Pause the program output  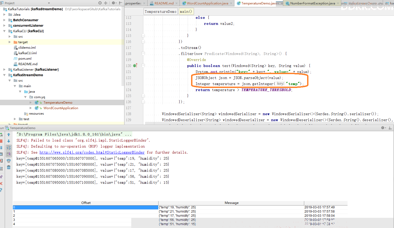point(1,148)
